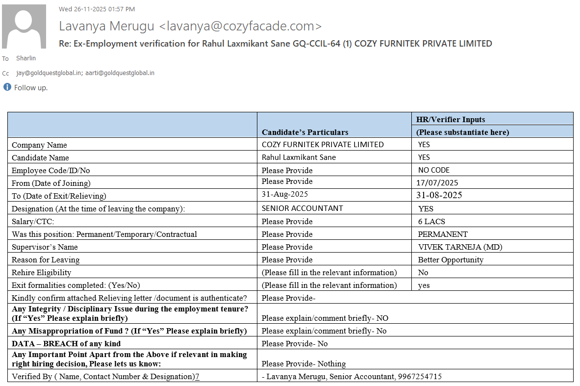Image resolution: width=580 pixels, height=386 pixels.
Task: Click 'Exit formalities completed: (Yes/No)' label
Action: (76, 285)
